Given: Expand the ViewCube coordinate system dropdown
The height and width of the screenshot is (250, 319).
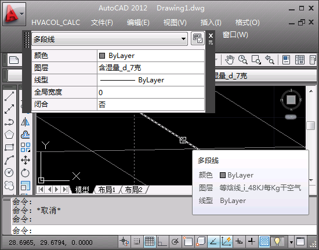Looking at the screenshot, I should (291, 117).
